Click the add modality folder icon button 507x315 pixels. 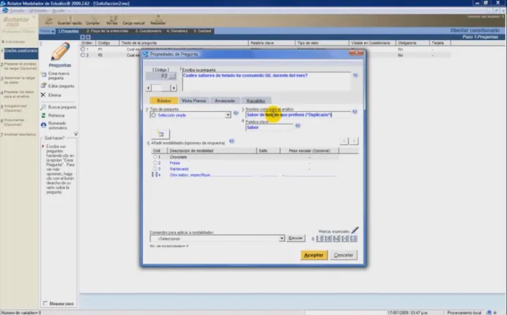point(161,134)
